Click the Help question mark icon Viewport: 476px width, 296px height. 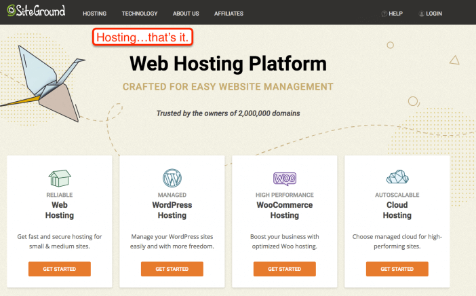pos(384,14)
